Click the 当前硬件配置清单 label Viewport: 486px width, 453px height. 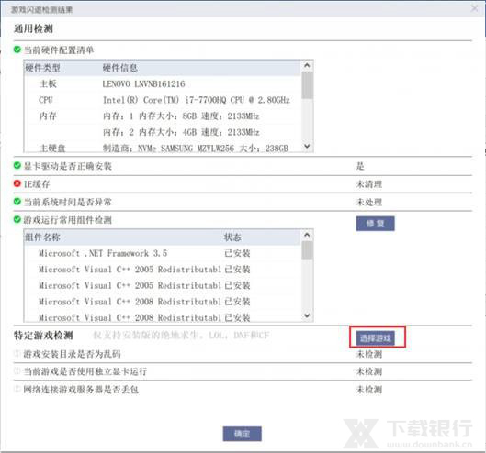pyautogui.click(x=59, y=50)
